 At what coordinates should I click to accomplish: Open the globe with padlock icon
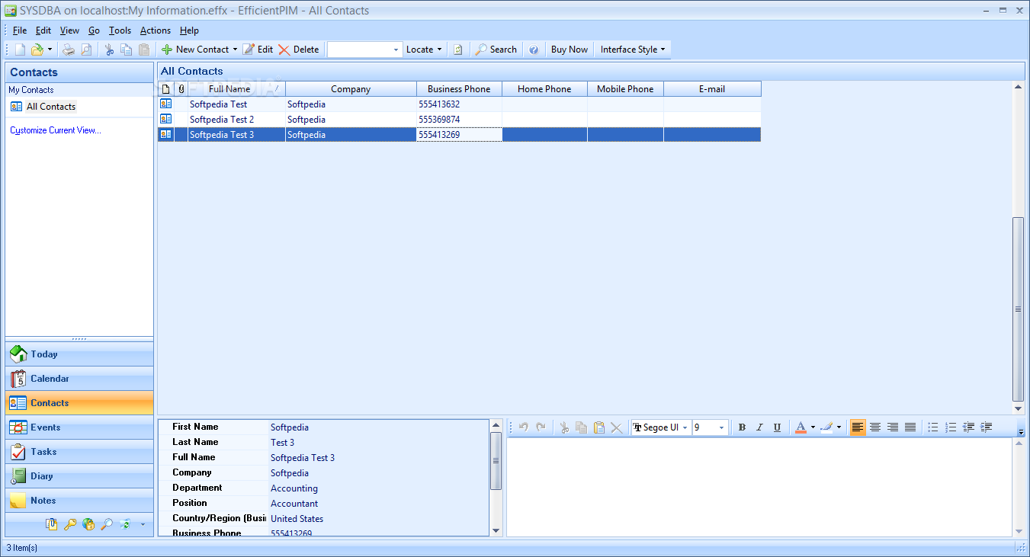click(x=88, y=524)
